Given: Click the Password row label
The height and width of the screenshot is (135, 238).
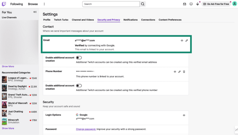Looking at the screenshot, I should pyautogui.click(x=51, y=129).
